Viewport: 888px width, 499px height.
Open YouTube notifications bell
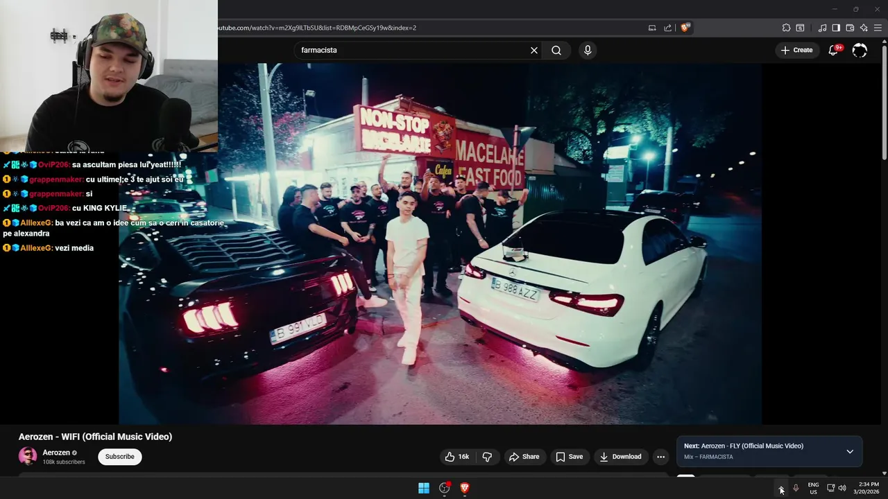834,50
